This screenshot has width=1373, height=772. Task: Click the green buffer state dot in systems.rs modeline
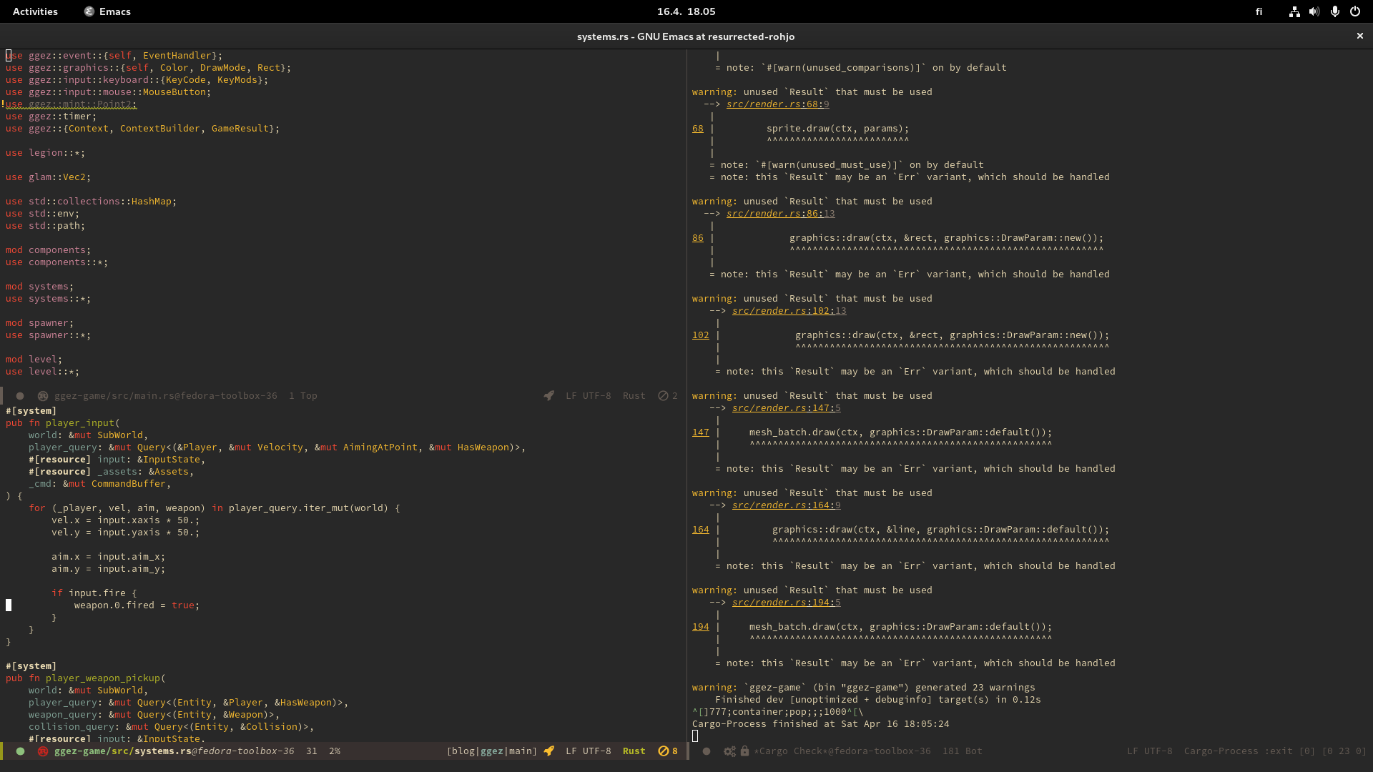click(20, 751)
